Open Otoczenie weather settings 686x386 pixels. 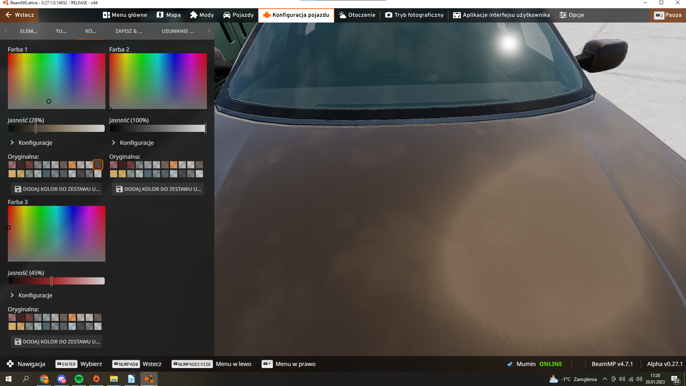(357, 15)
